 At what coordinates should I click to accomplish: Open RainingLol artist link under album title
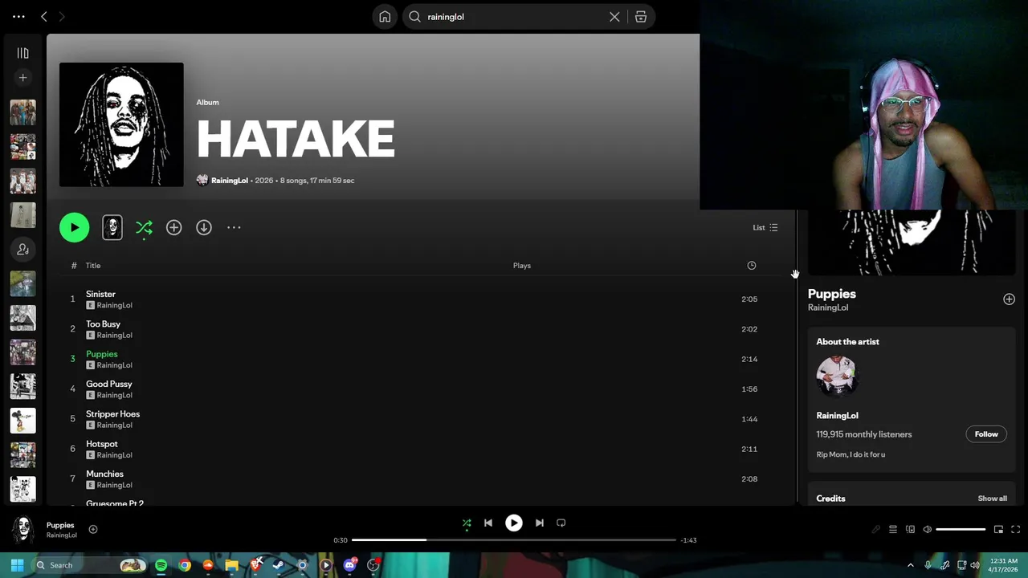point(229,181)
